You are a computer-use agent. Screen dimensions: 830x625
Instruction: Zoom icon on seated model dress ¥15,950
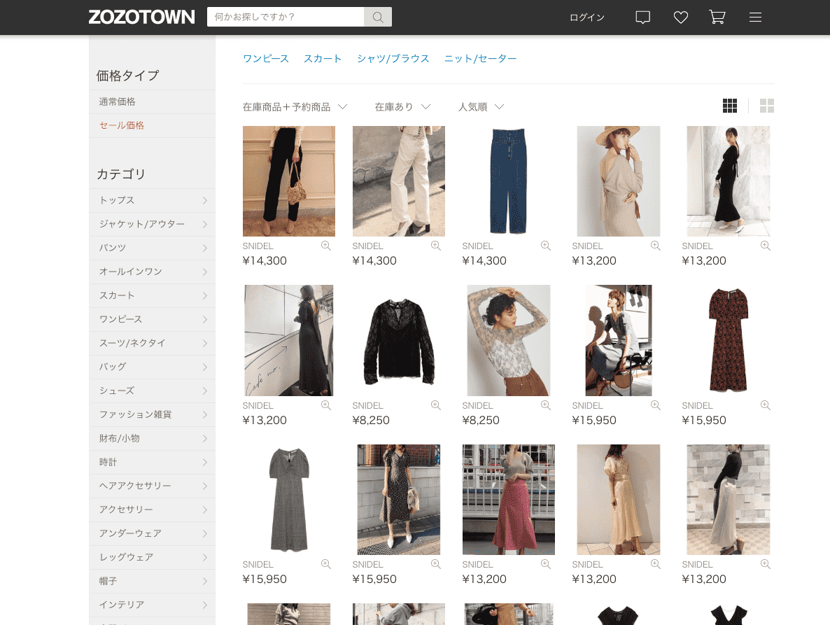656,405
